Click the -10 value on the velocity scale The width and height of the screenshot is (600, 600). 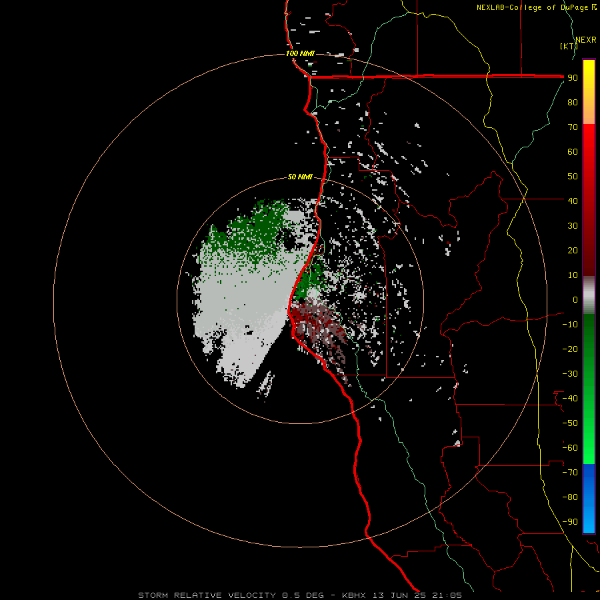click(x=570, y=325)
